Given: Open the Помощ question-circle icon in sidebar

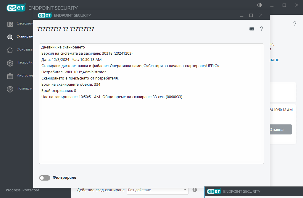Looking at the screenshot, I should 10,89.
